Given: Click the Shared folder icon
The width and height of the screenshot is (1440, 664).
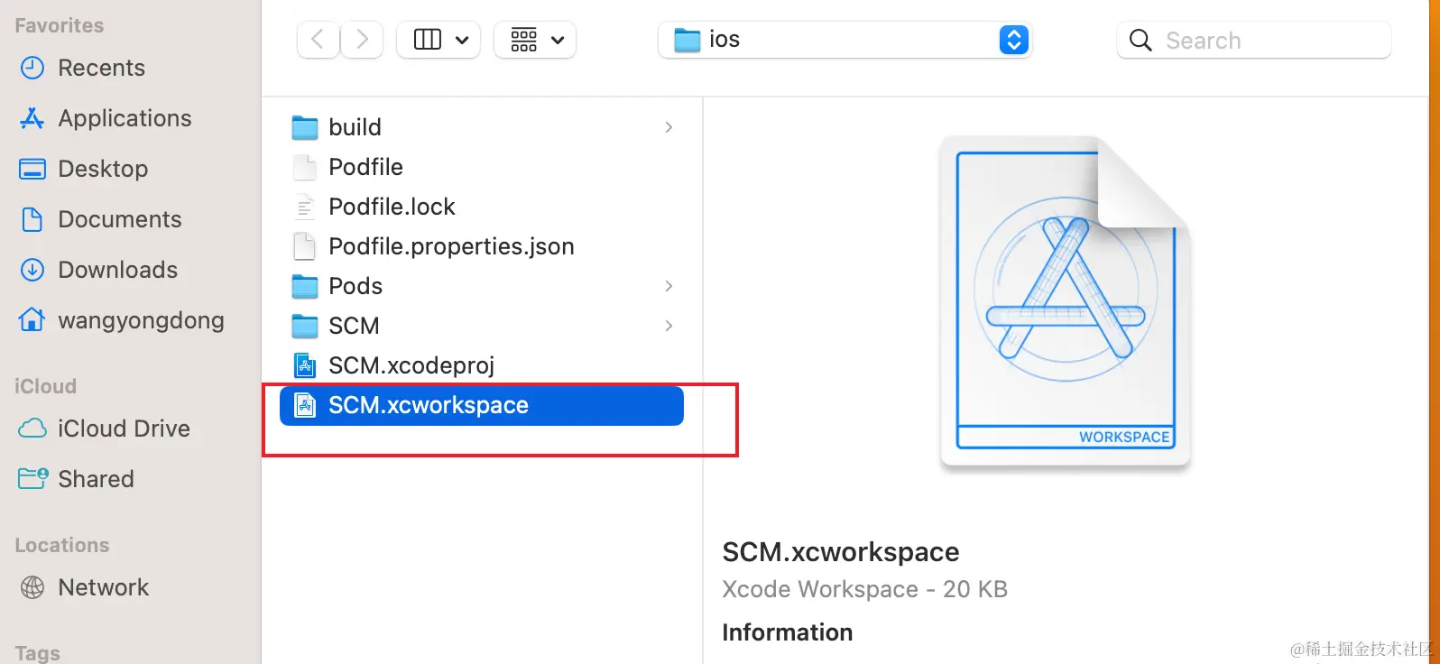Looking at the screenshot, I should (32, 478).
